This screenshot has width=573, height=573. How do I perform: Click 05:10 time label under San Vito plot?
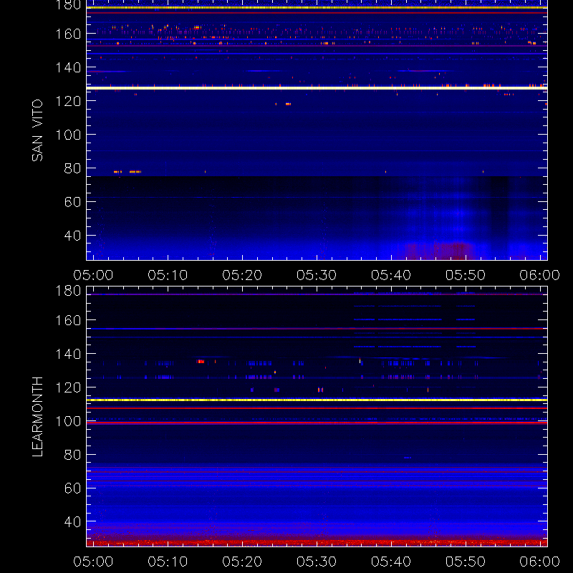coord(168,275)
